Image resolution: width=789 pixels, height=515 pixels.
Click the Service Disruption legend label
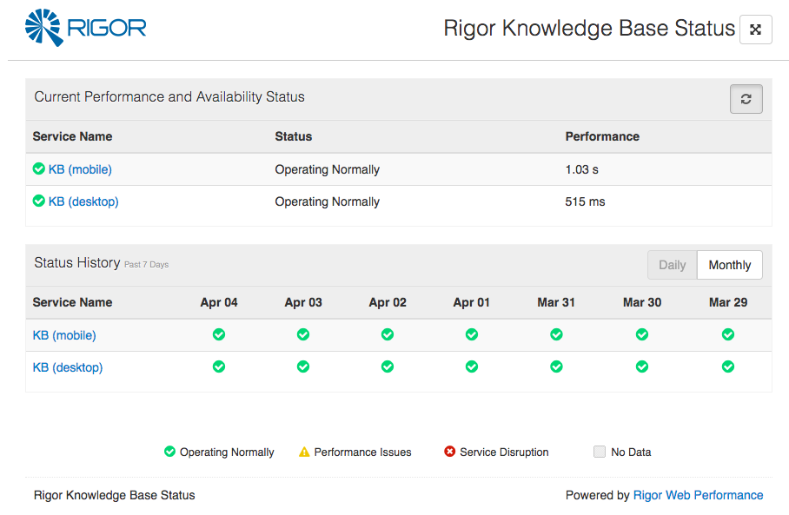[504, 452]
